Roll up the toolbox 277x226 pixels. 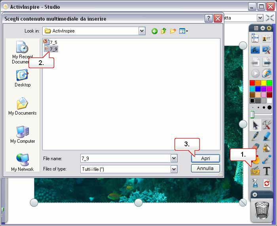[263, 28]
